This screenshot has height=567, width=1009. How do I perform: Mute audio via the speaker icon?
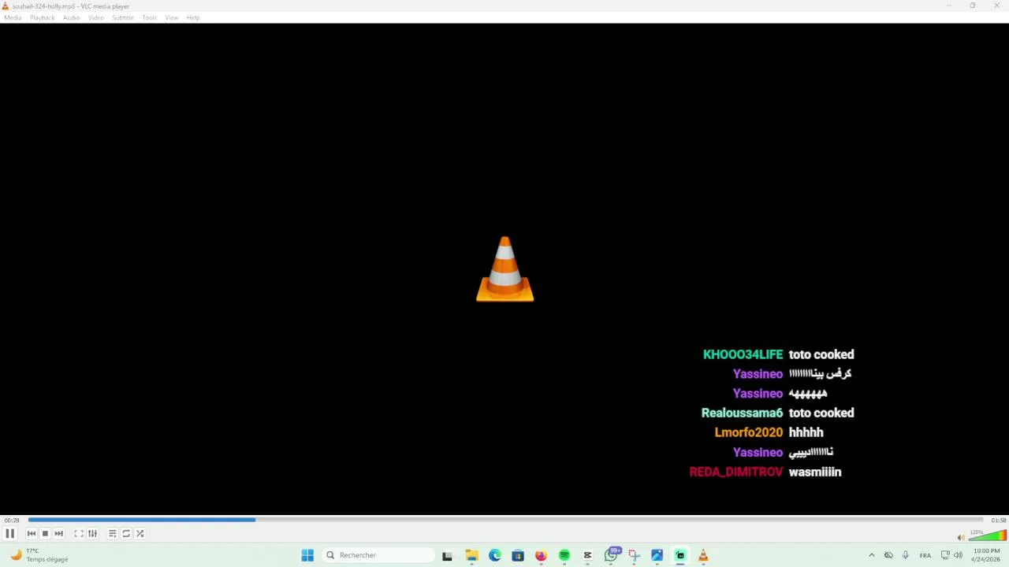[x=961, y=537]
